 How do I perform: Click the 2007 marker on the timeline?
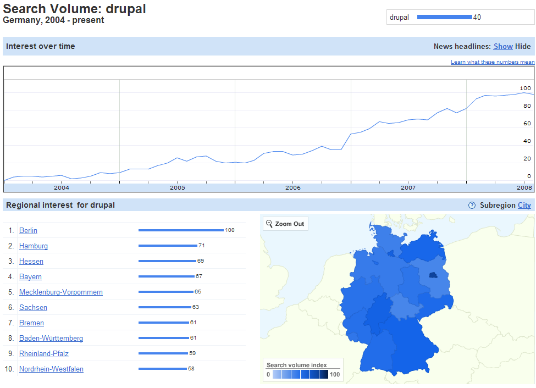(x=408, y=187)
